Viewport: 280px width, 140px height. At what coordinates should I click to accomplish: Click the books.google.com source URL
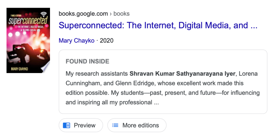(83, 14)
